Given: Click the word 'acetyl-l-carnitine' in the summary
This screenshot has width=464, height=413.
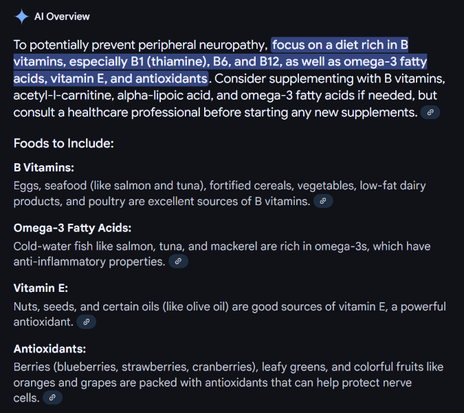Looking at the screenshot, I should pyautogui.click(x=64, y=96).
